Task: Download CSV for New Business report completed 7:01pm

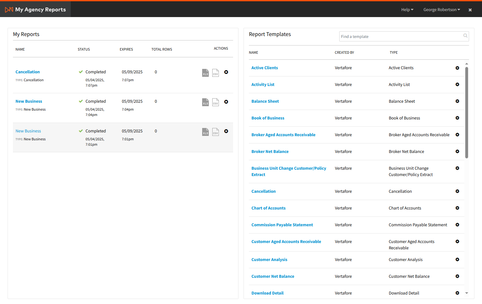Action: [x=215, y=132]
